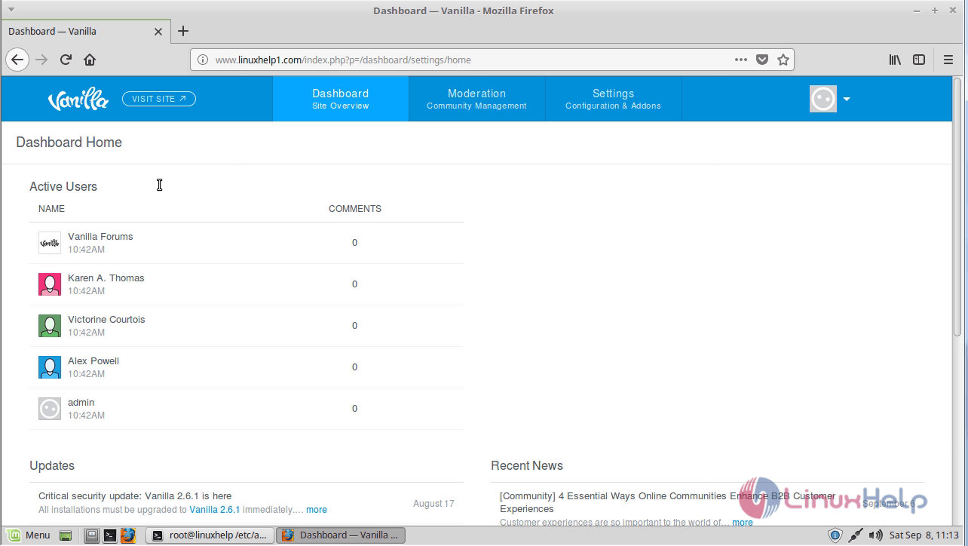Image resolution: width=968 pixels, height=546 pixels.
Task: Click the 'Updates' heading
Action: click(52, 465)
